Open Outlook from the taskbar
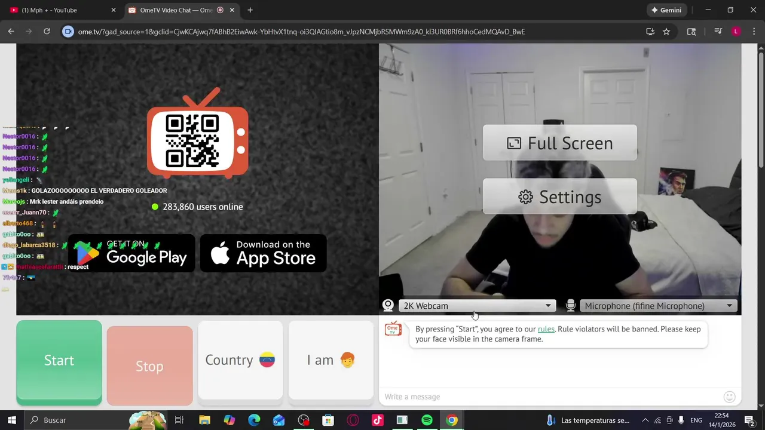Image resolution: width=765 pixels, height=430 pixels. click(x=279, y=420)
